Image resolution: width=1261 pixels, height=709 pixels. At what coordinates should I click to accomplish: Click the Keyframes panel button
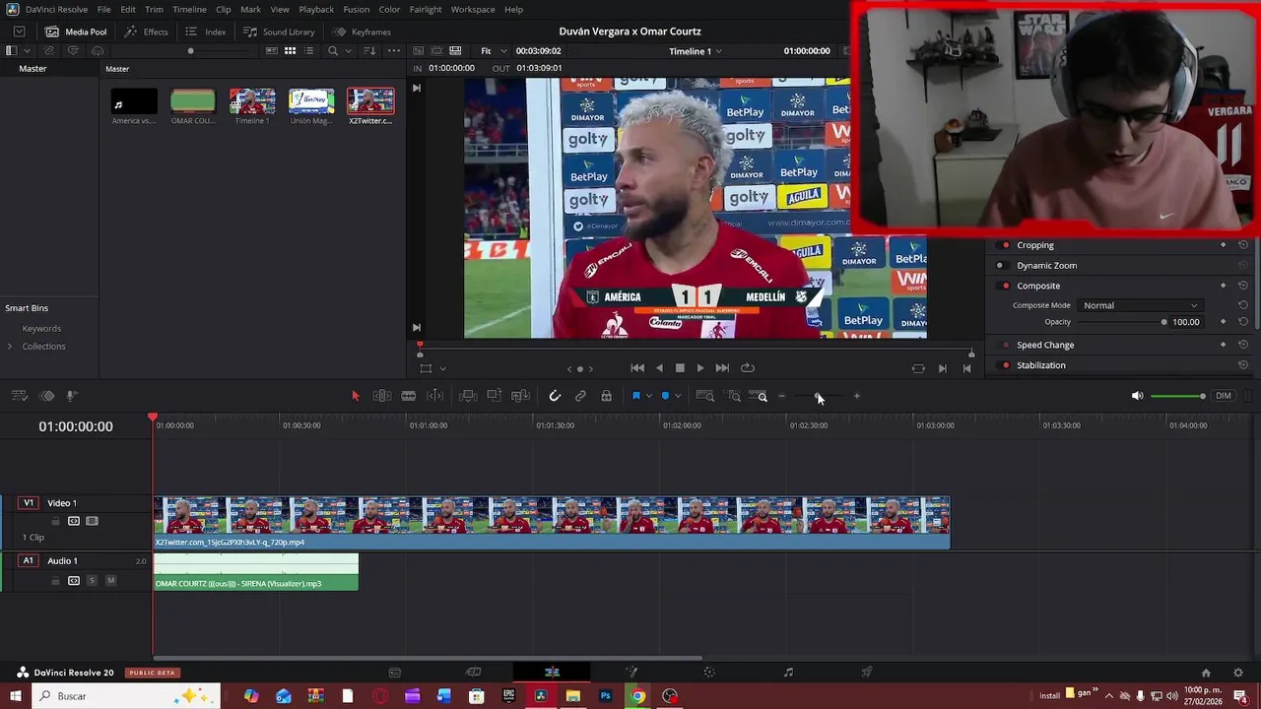coord(362,32)
